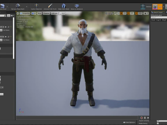Click the Bake out Materials icon
167x125 pixels.
(77, 6)
